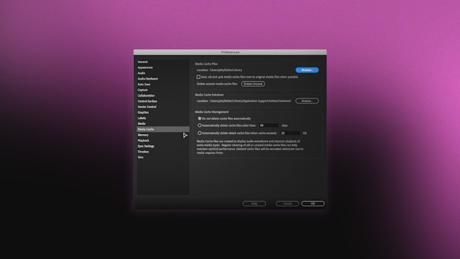
Task: Open the General preferences category
Action: coord(143,62)
